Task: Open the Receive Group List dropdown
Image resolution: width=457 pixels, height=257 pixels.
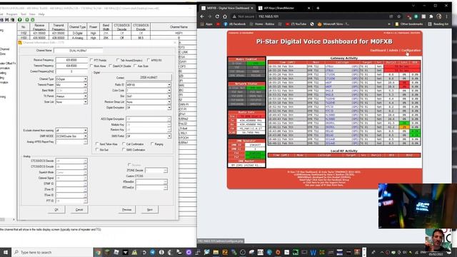Action: (149, 102)
